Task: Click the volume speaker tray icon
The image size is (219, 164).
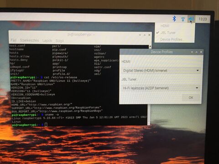Action: click(x=191, y=19)
